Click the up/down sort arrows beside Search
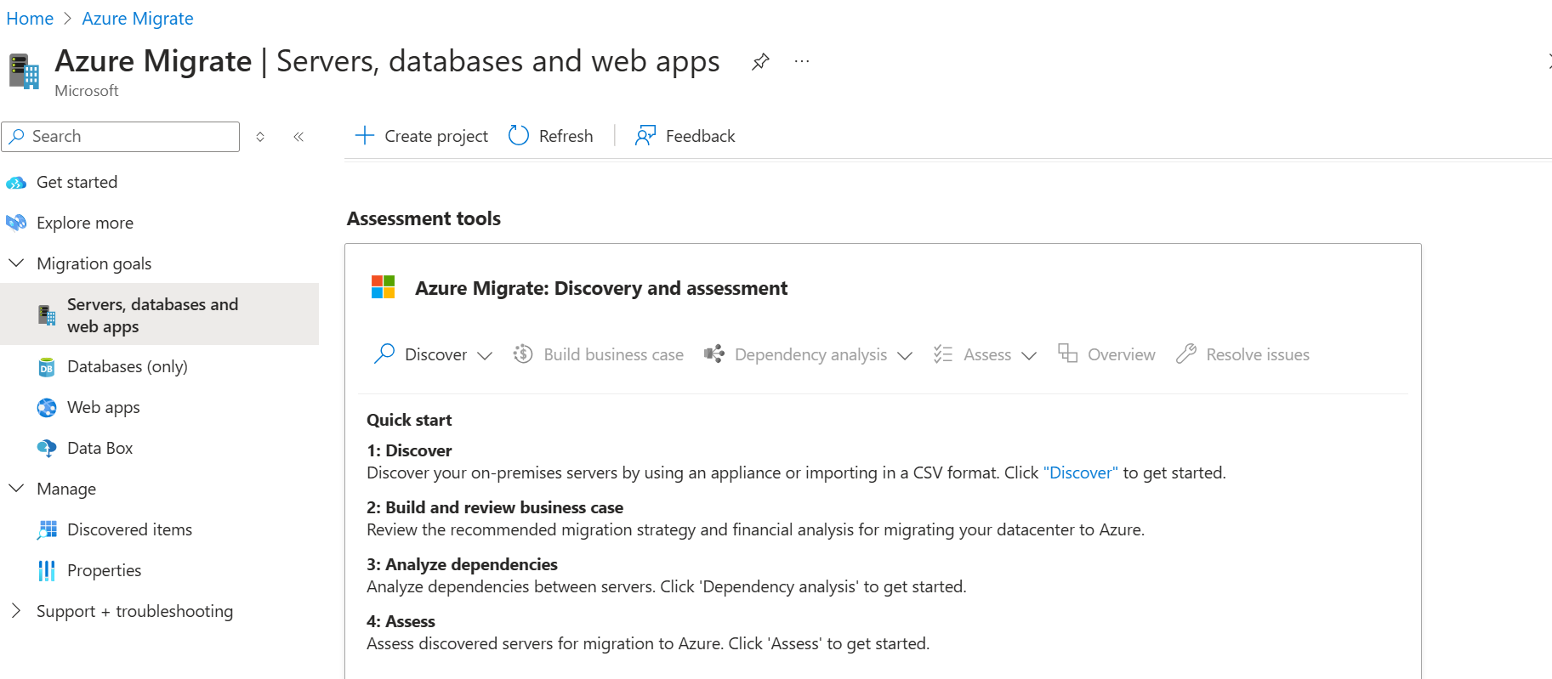 [x=260, y=137]
